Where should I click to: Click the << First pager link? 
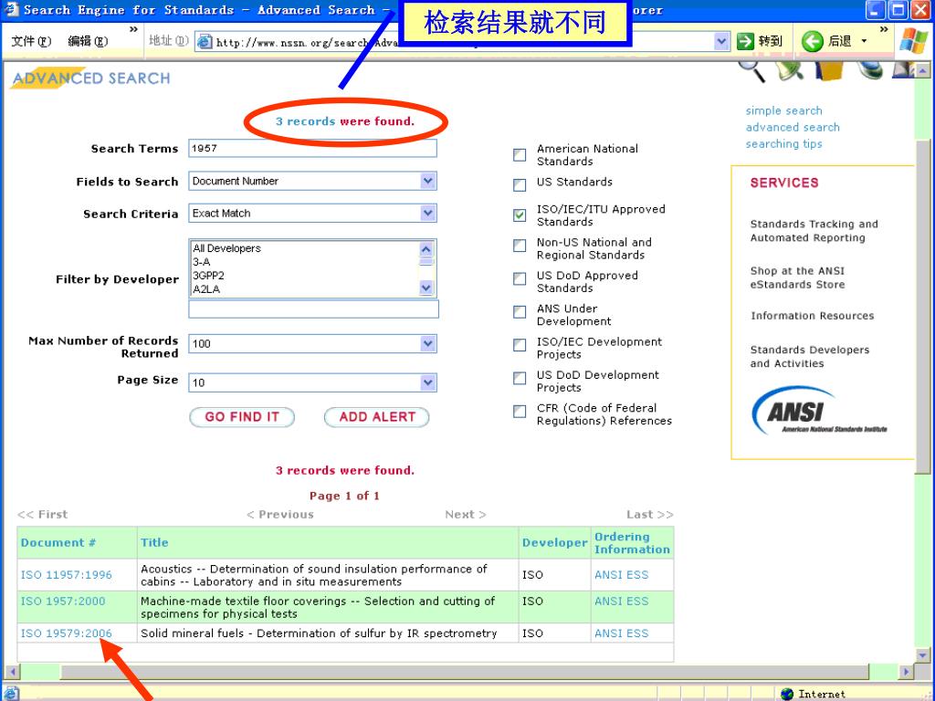(x=42, y=515)
